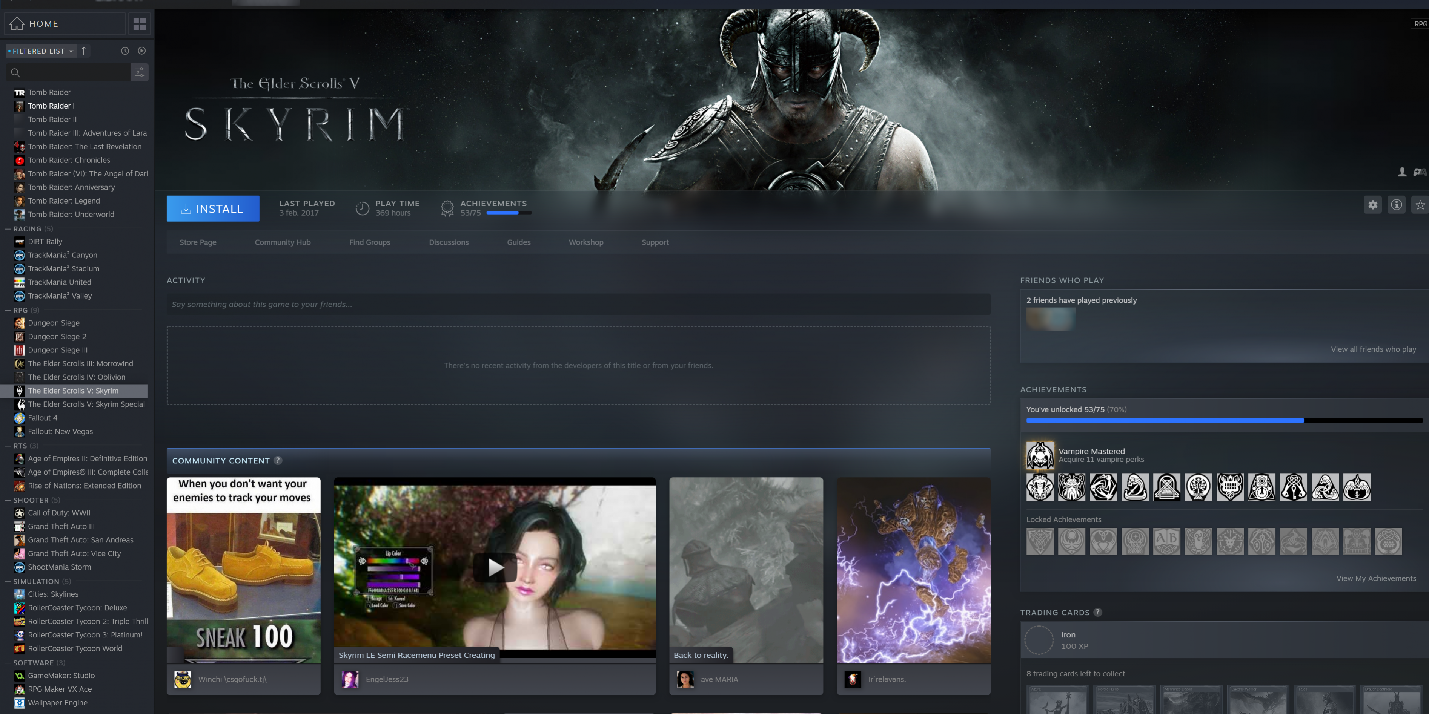Select Fallout 4 in library list
This screenshot has width=1429, height=714.
(43, 418)
